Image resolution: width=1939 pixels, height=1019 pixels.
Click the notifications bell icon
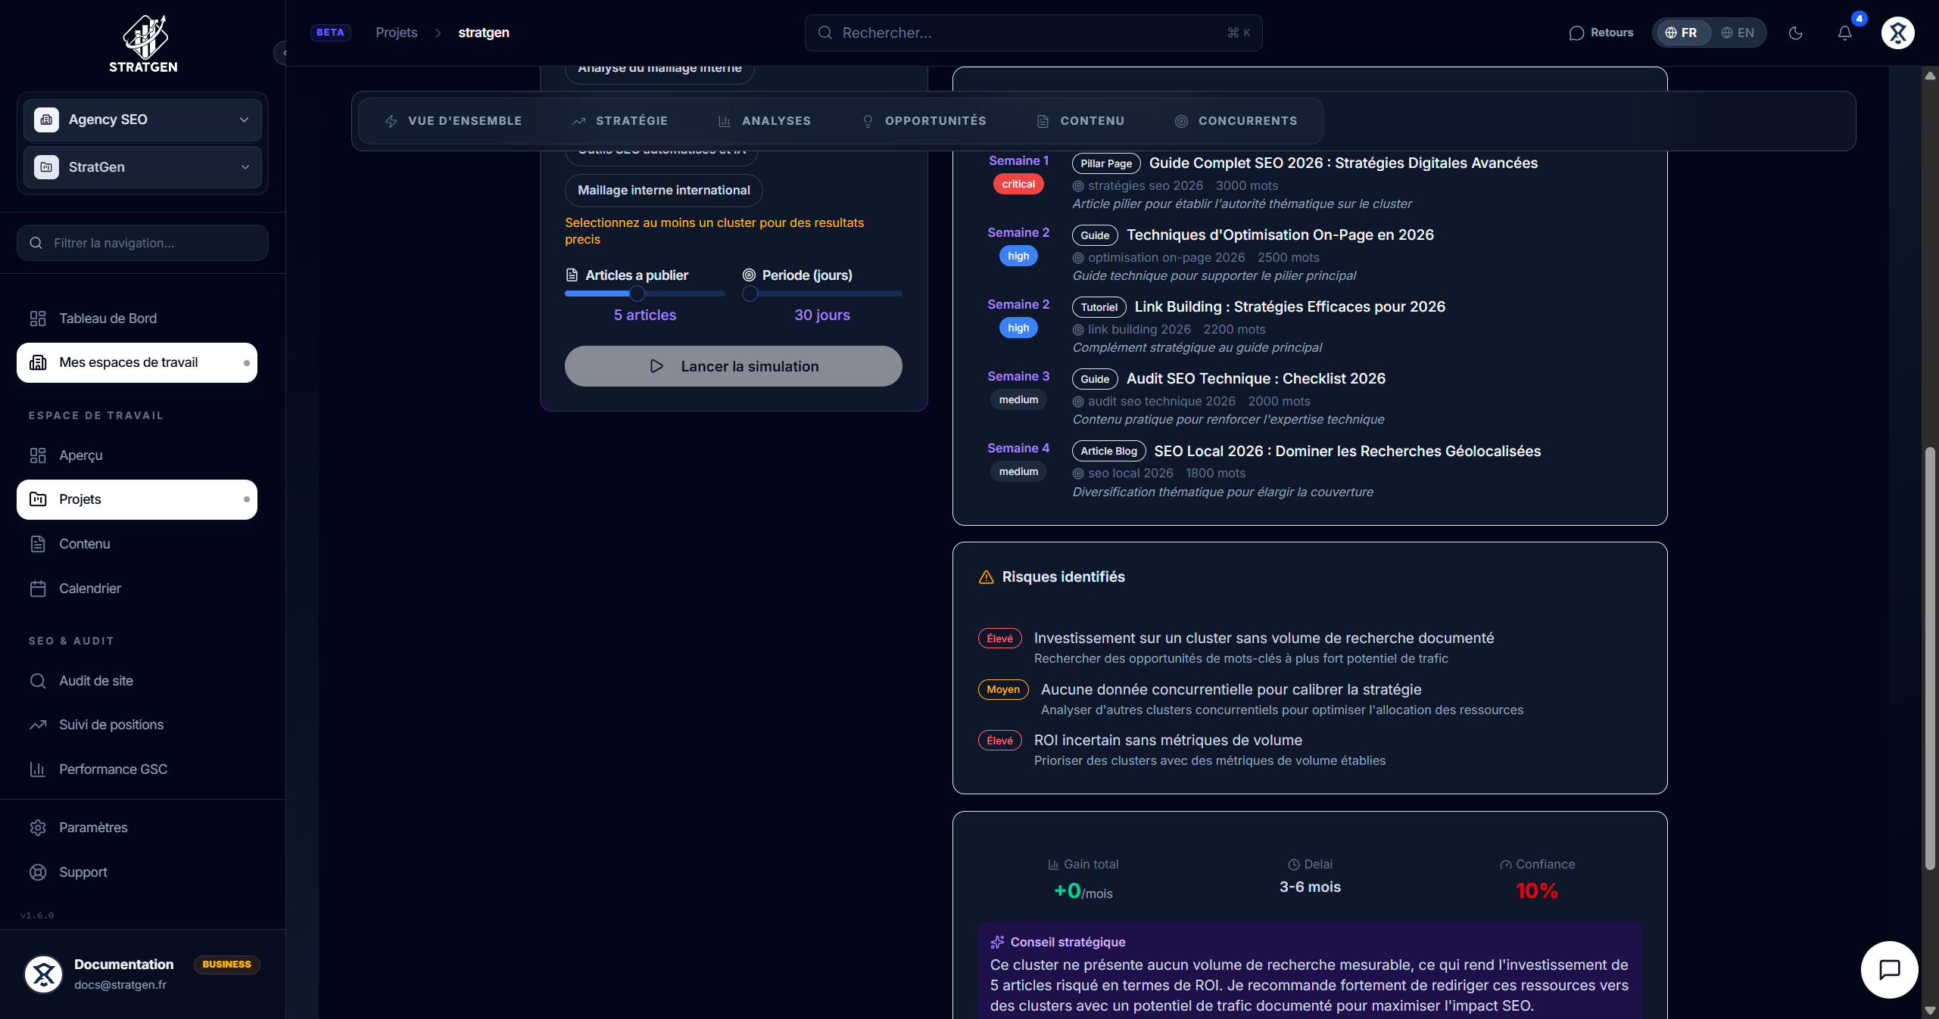pyautogui.click(x=1844, y=33)
